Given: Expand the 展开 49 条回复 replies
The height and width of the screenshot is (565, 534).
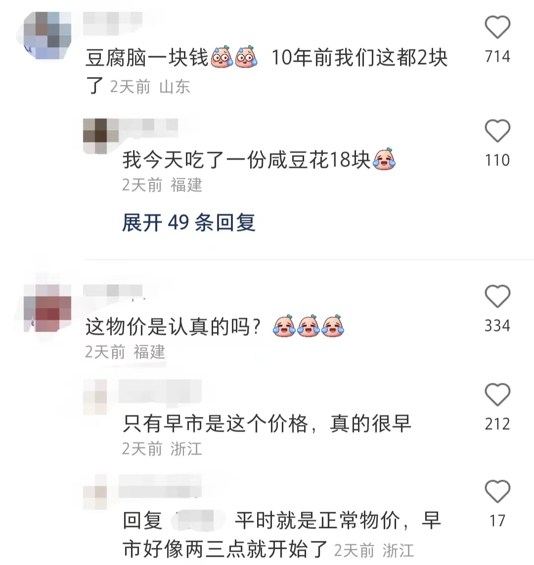Looking at the screenshot, I should [189, 222].
